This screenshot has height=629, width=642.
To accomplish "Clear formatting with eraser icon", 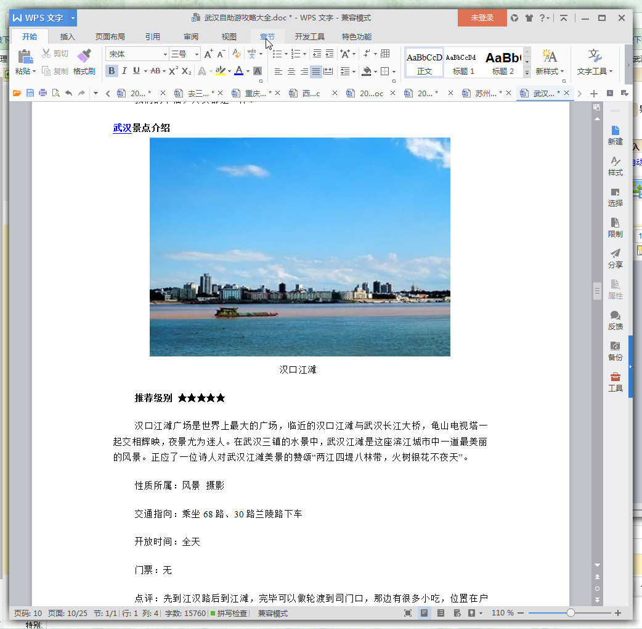I will point(237,54).
